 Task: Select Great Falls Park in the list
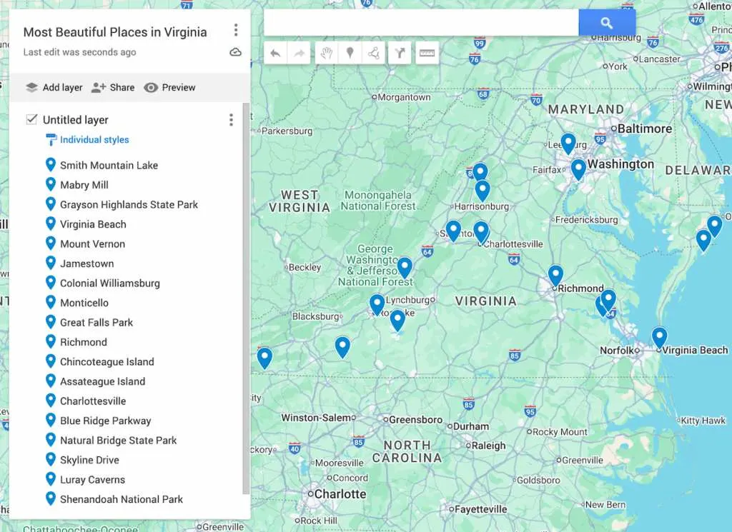tap(97, 323)
